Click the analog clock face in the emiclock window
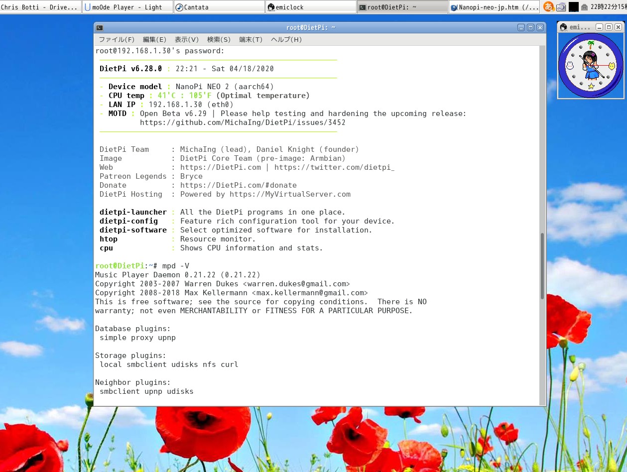This screenshot has height=472, width=627. click(591, 65)
